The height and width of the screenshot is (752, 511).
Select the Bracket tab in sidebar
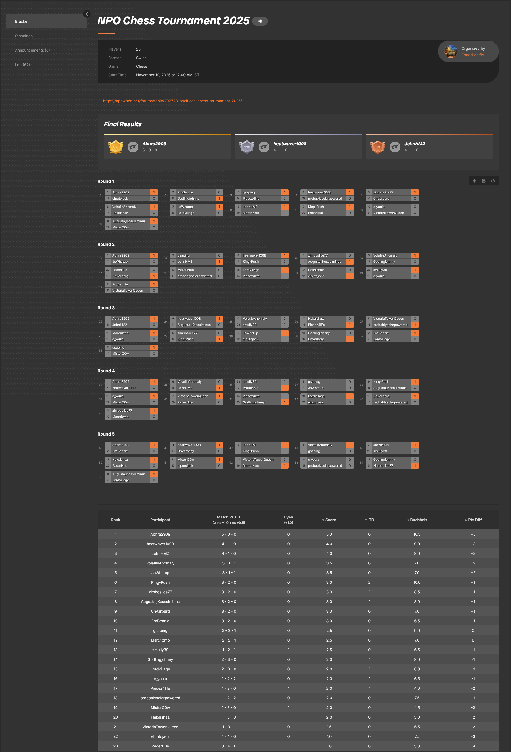(22, 21)
